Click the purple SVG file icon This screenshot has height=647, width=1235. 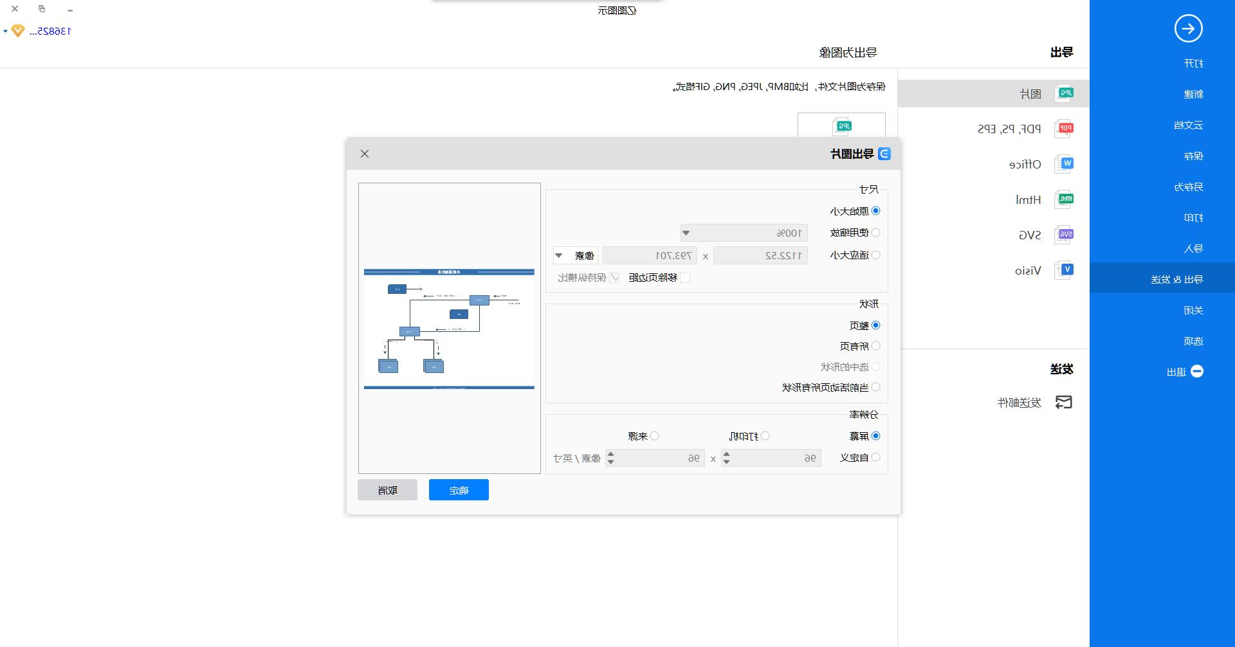1065,235
